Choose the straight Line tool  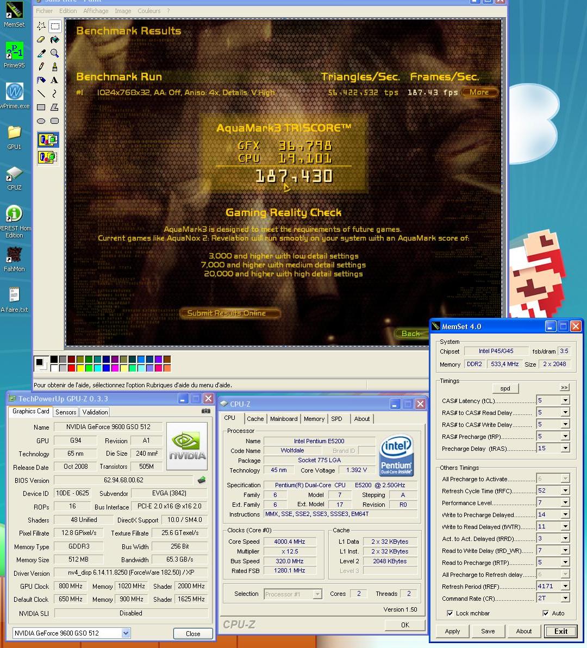tap(41, 94)
